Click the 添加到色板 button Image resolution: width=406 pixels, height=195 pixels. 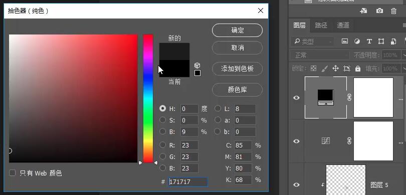[x=237, y=68]
